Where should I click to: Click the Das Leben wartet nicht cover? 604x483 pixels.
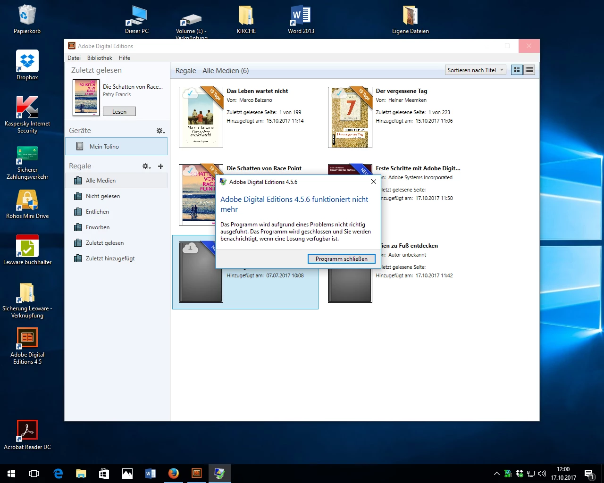pos(201,117)
